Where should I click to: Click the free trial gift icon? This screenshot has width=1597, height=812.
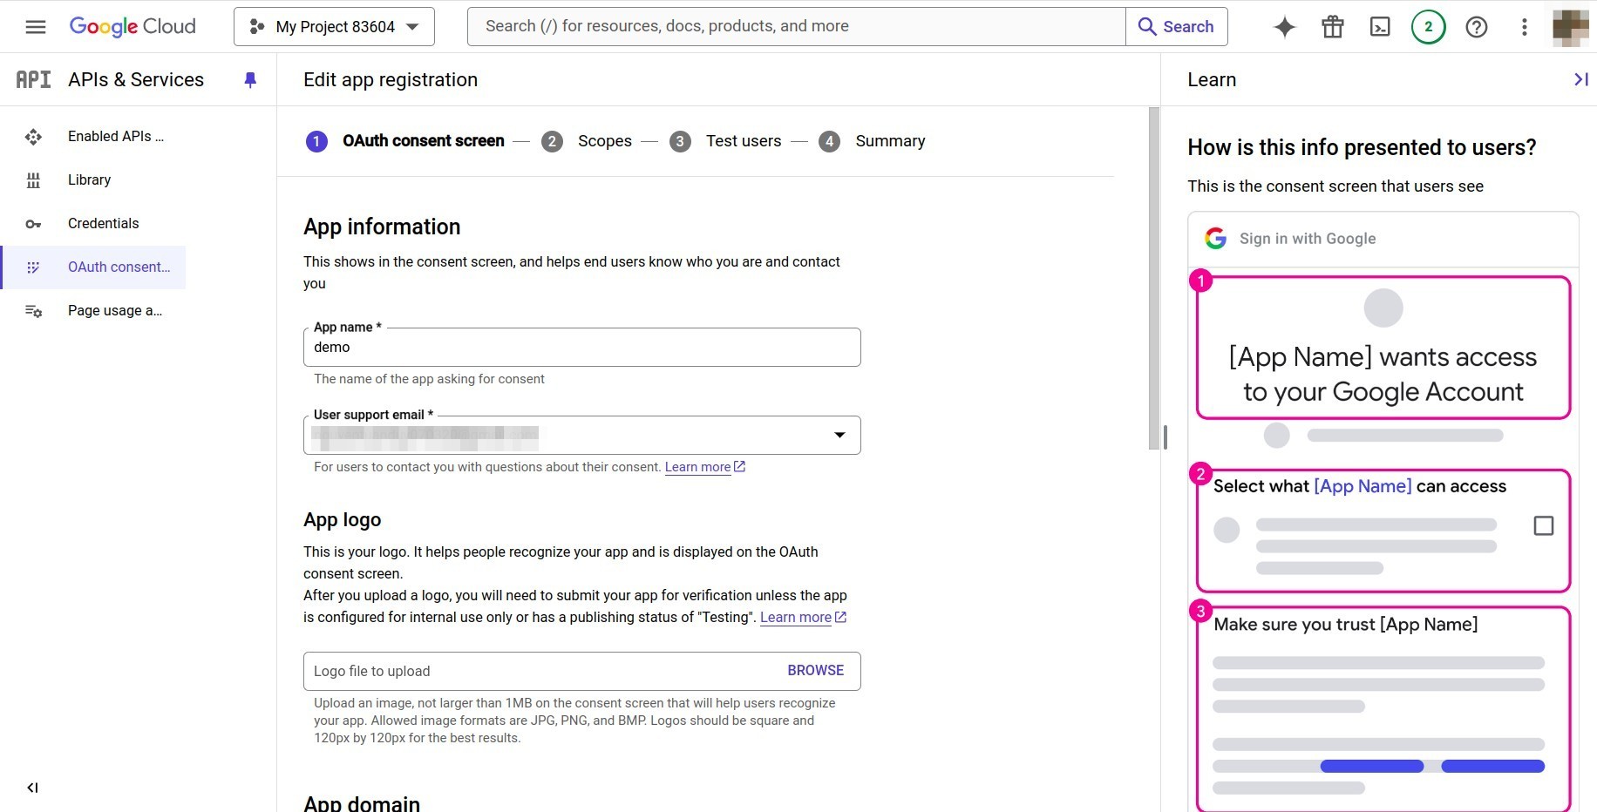[1331, 27]
